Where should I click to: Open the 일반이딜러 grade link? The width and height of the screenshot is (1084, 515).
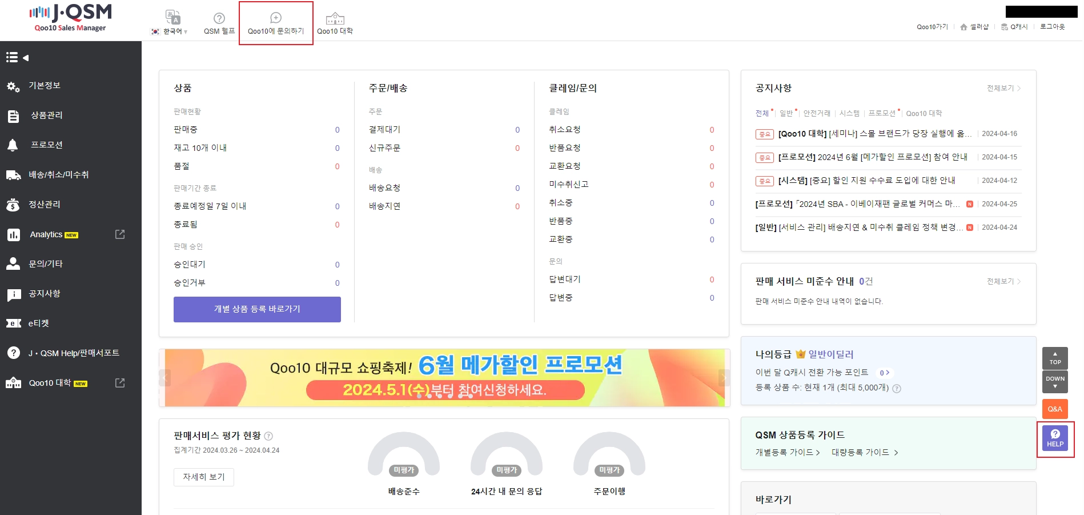click(x=830, y=354)
